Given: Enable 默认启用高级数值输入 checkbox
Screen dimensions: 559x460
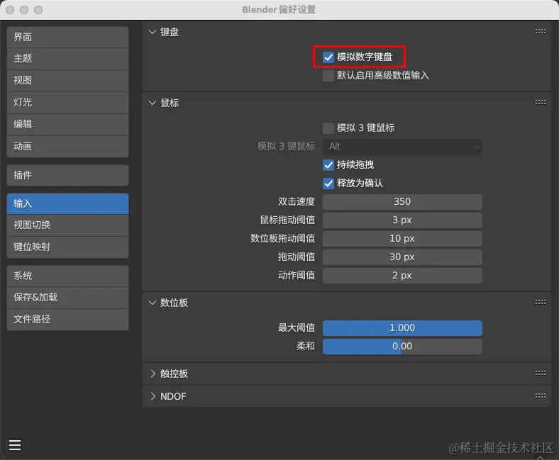Looking at the screenshot, I should (328, 76).
